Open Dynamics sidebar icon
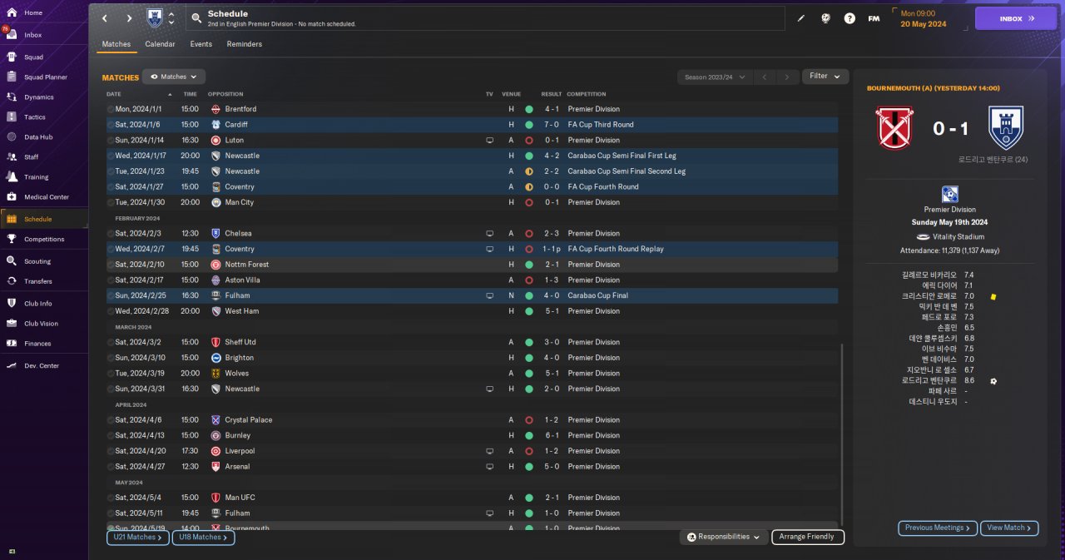This screenshot has width=1065, height=560. (x=12, y=97)
